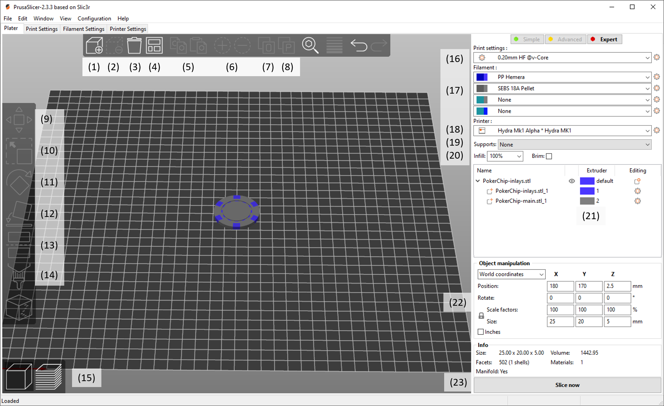Click the Redo arrow icon
Screen dimensions: 664x406
(379, 46)
